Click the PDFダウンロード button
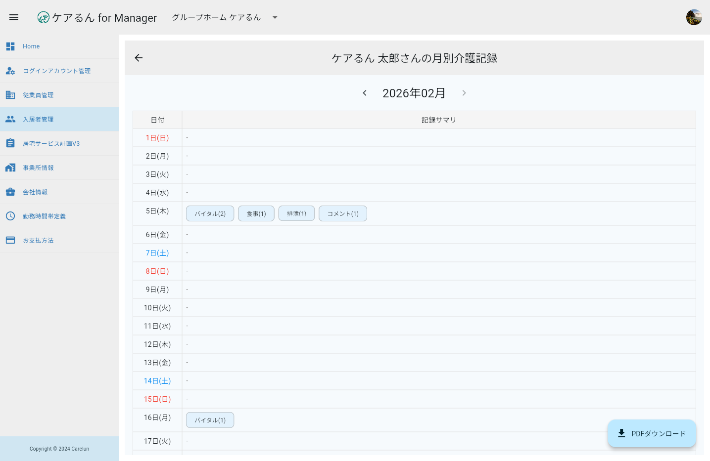This screenshot has height=461, width=710. coord(652,433)
